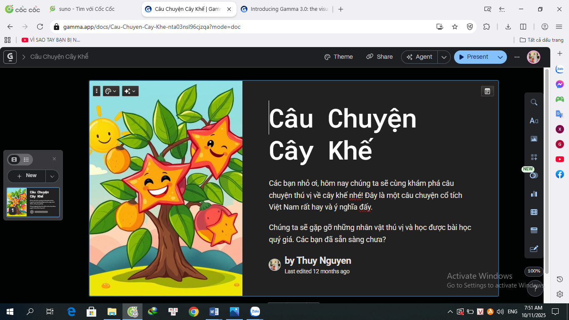Open the text formatting (Aa) panel

click(x=534, y=121)
